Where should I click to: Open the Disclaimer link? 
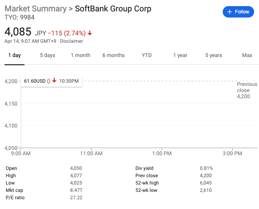[71, 41]
